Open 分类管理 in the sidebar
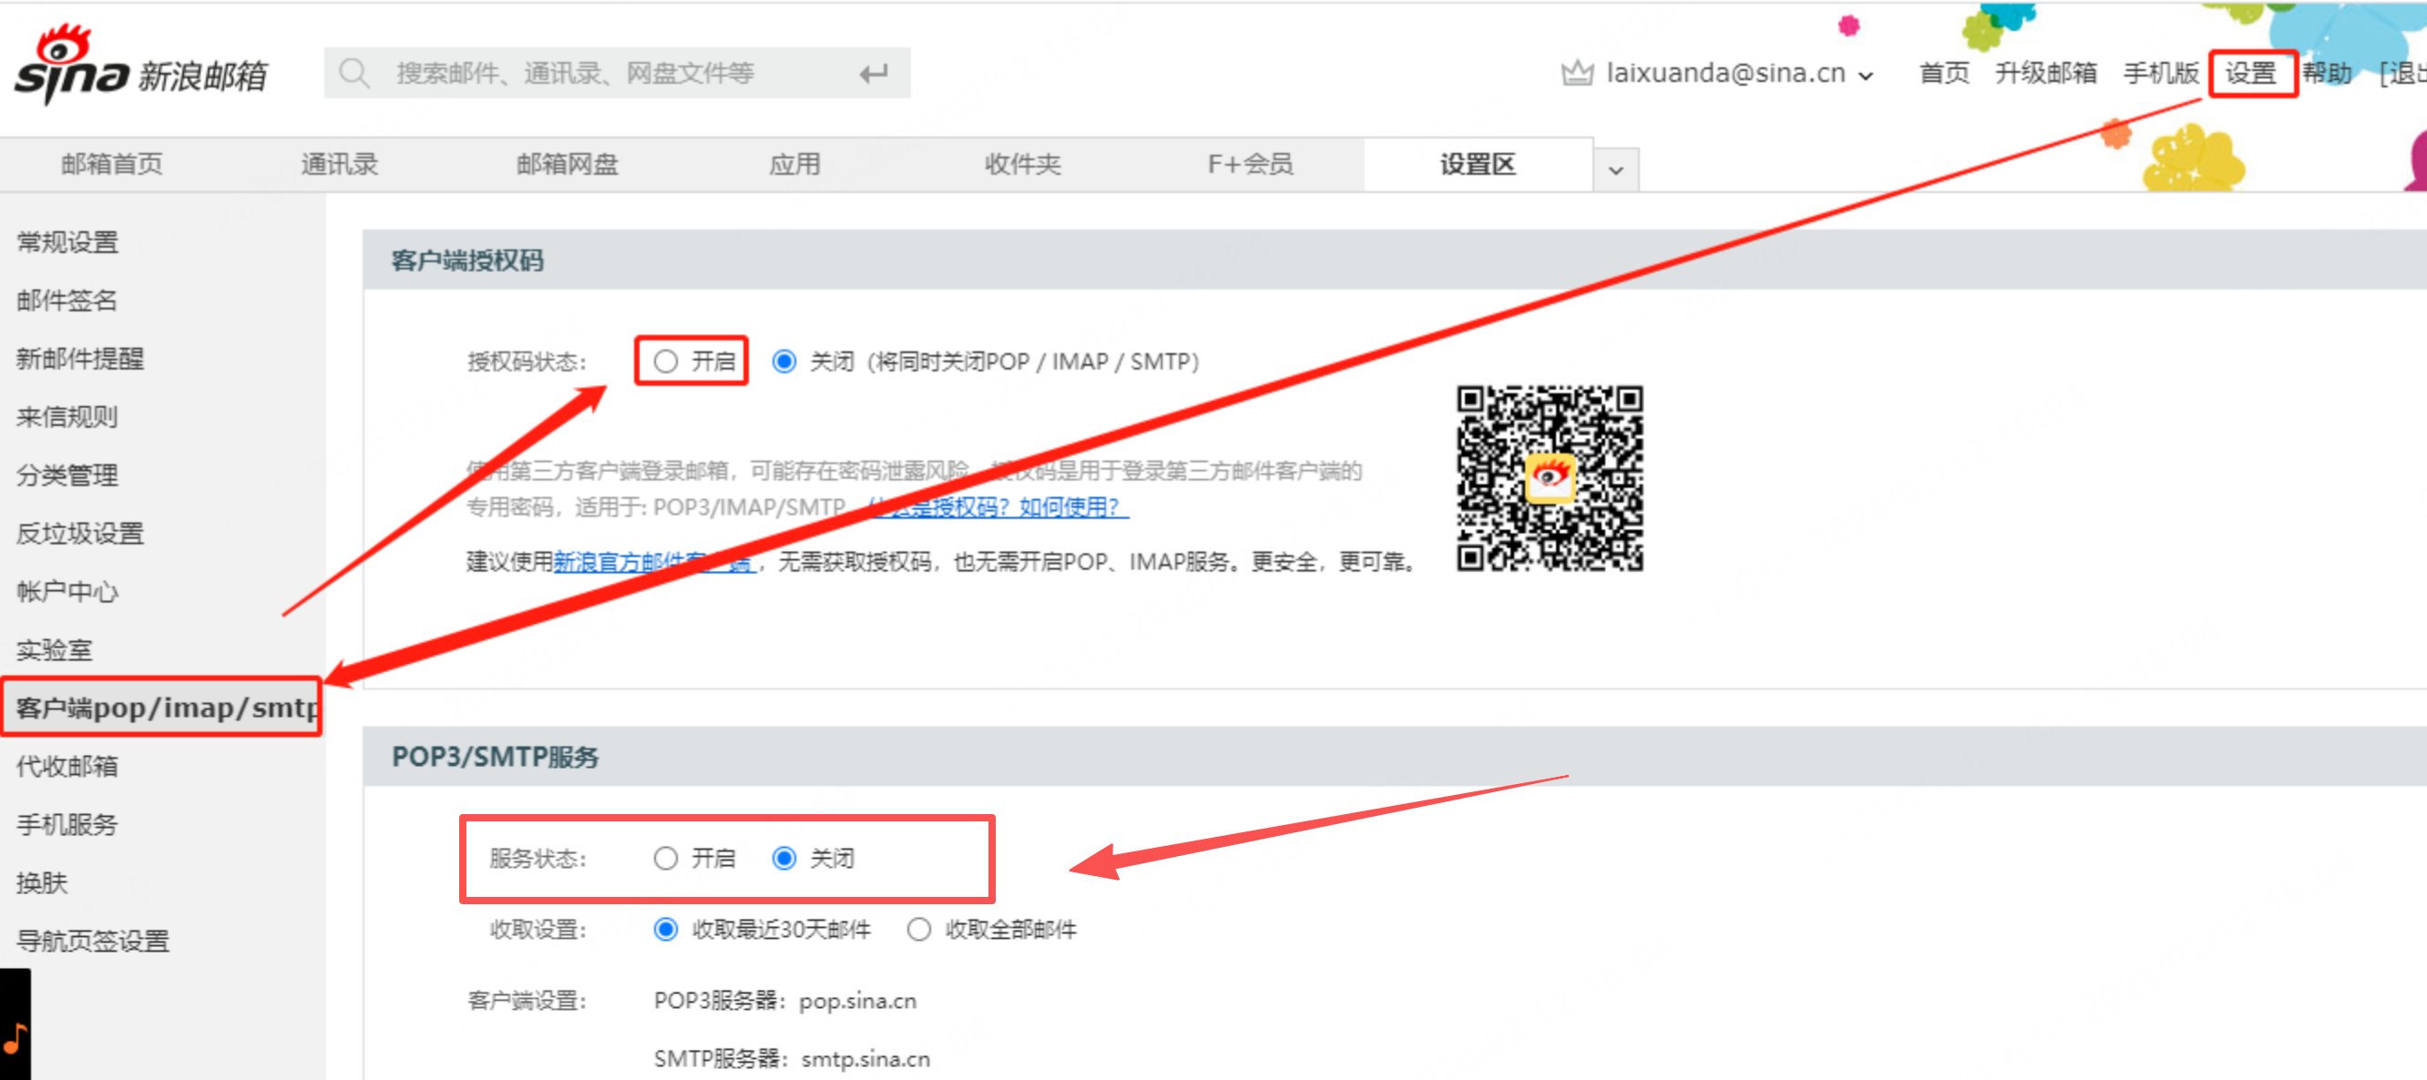Image resolution: width=2427 pixels, height=1080 pixels. click(x=67, y=475)
